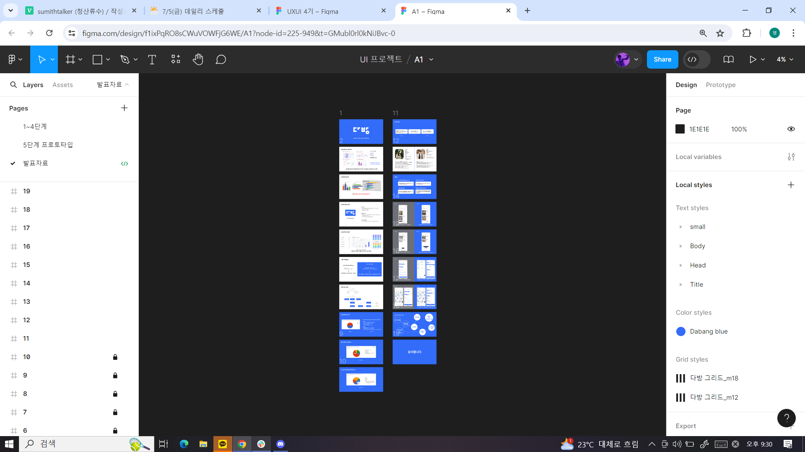Select the Text tool
This screenshot has width=805, height=452.
(152, 59)
